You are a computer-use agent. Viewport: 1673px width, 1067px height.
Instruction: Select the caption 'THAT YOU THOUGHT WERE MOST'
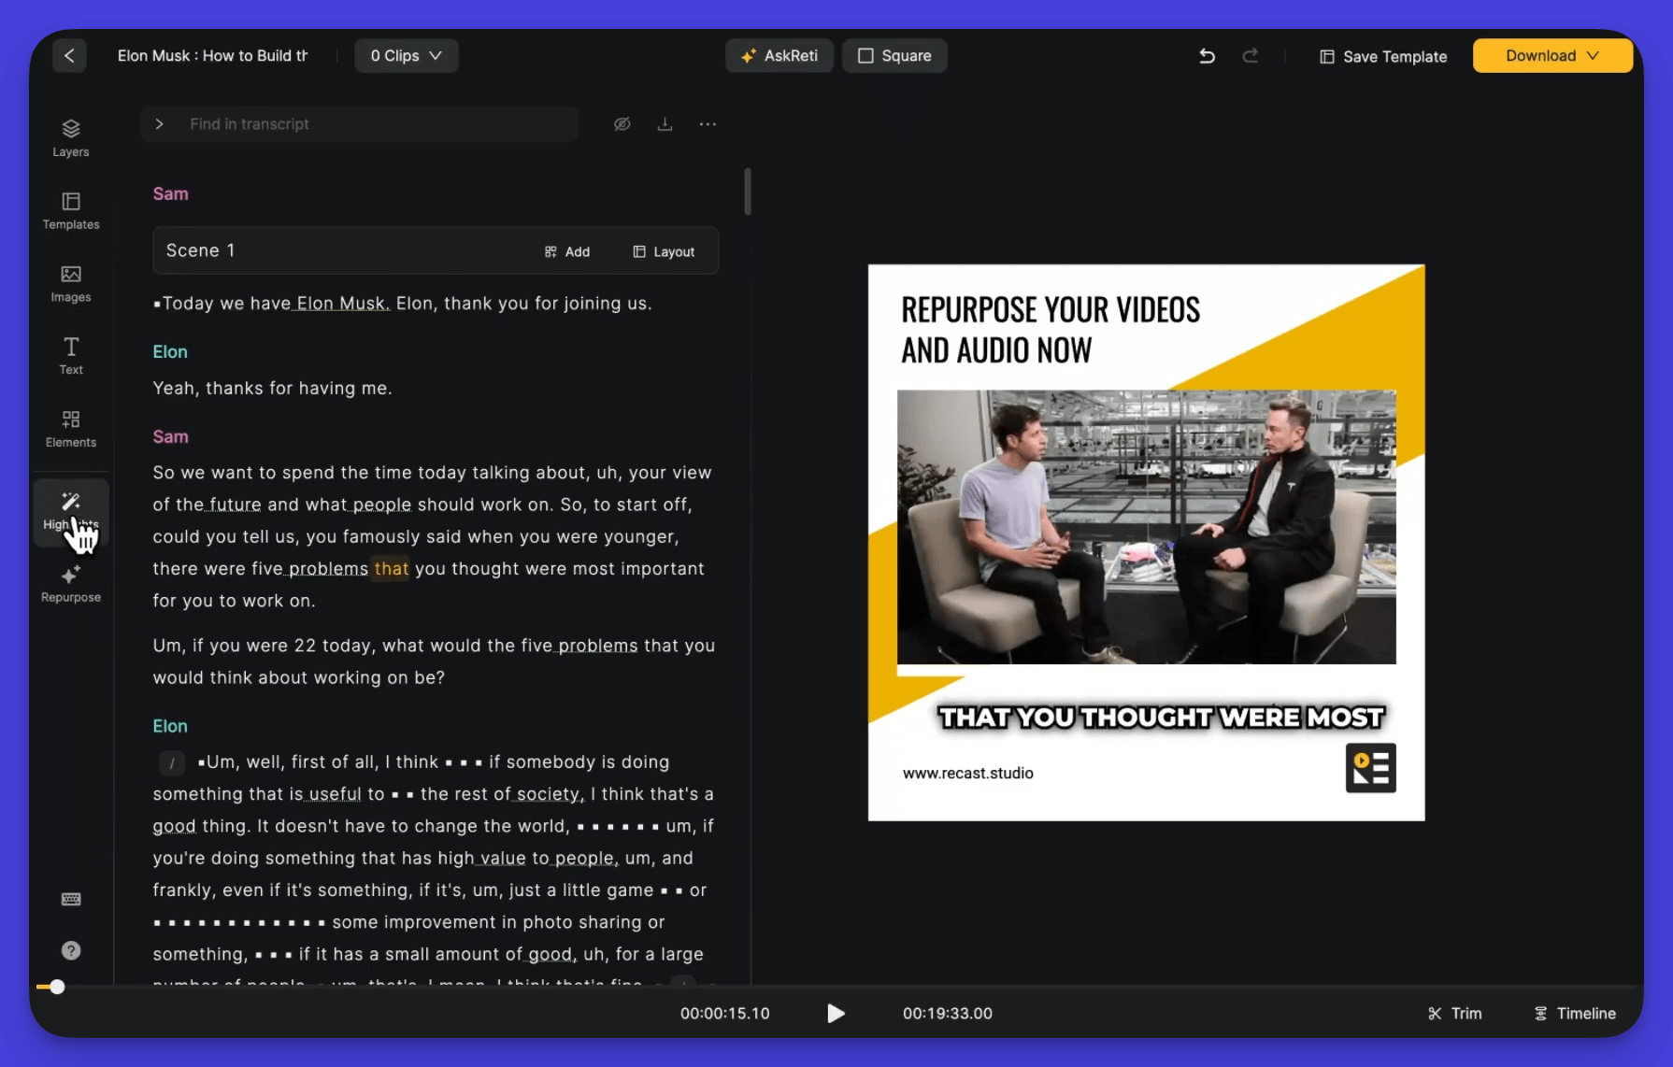tap(1161, 717)
